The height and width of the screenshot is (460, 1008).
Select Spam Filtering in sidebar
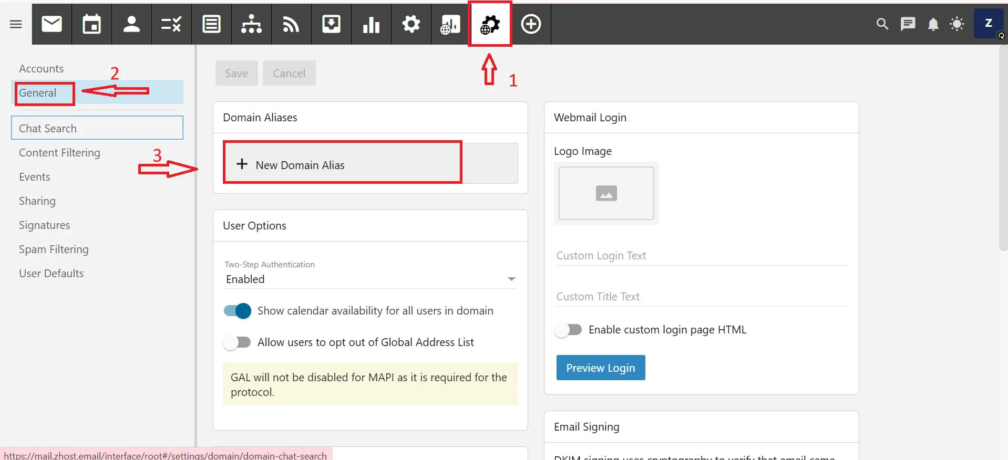tap(54, 249)
